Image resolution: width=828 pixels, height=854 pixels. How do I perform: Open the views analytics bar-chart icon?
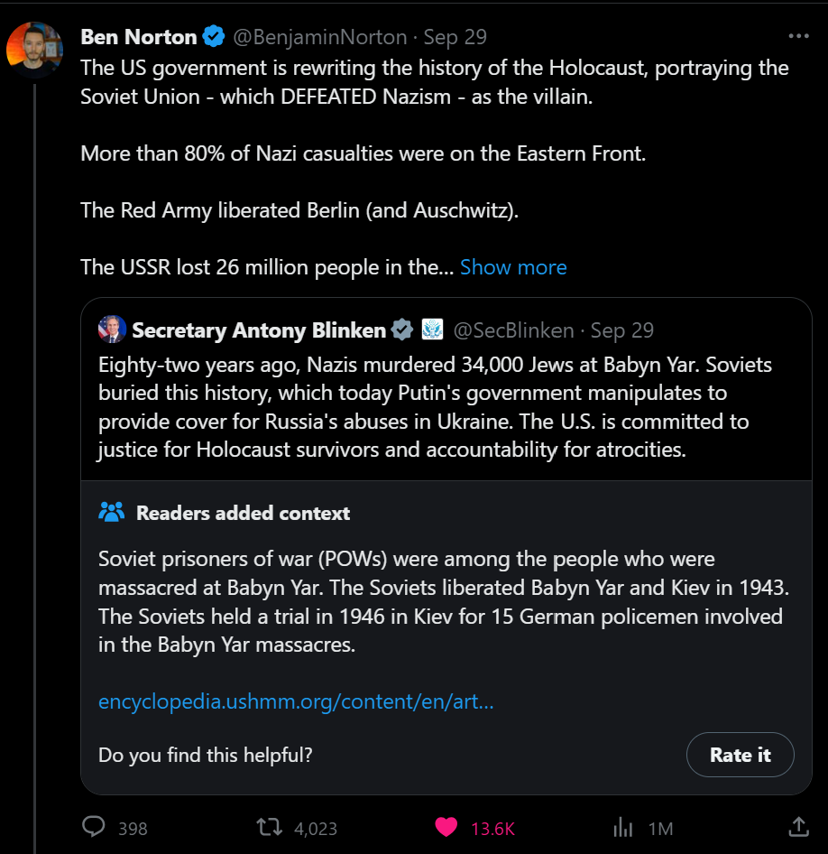pos(623,826)
